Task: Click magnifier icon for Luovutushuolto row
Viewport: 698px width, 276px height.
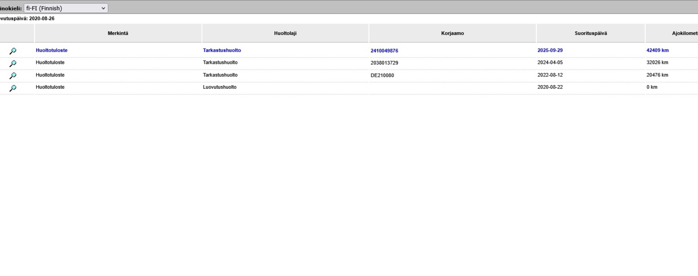Action: 13,88
